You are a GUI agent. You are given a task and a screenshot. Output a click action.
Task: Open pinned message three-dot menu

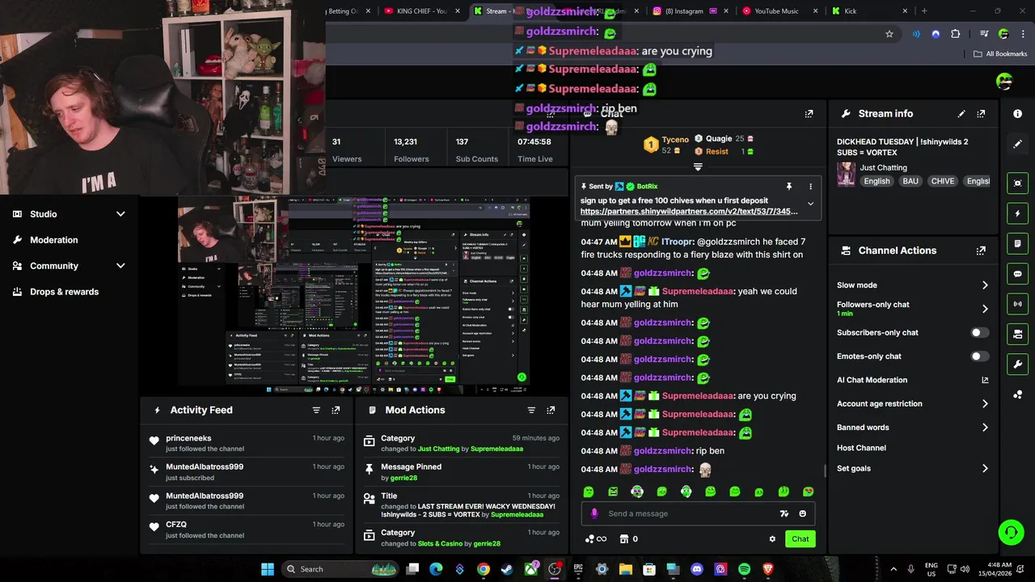[x=810, y=187]
